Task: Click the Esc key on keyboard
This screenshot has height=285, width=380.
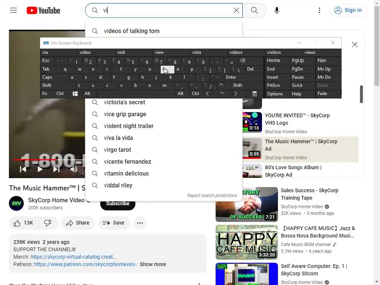Action: coord(47,60)
